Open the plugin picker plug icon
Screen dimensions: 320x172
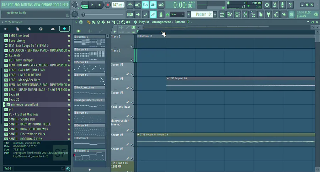[x=268, y=15]
